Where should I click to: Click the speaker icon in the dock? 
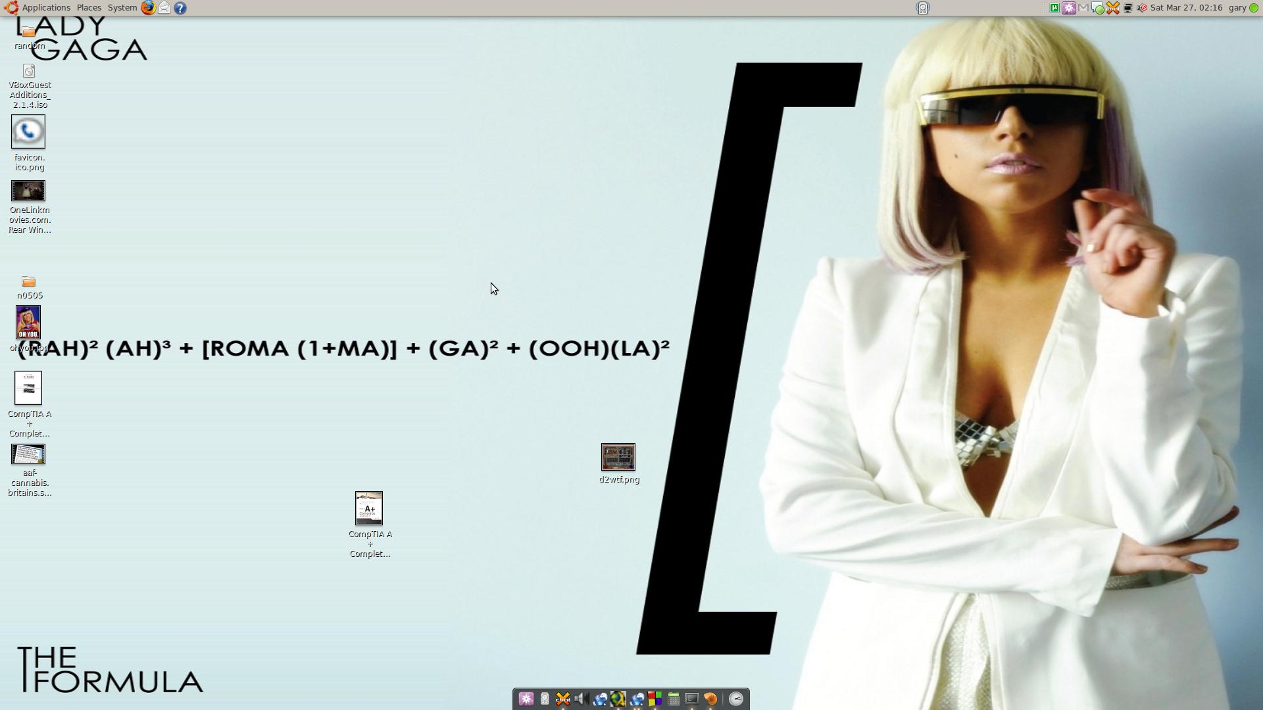pos(580,699)
